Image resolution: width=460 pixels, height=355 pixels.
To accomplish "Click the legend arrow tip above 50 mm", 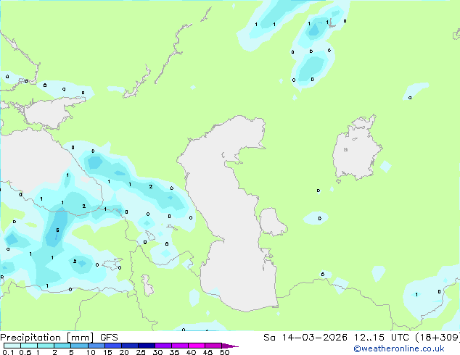I will 230,346.
